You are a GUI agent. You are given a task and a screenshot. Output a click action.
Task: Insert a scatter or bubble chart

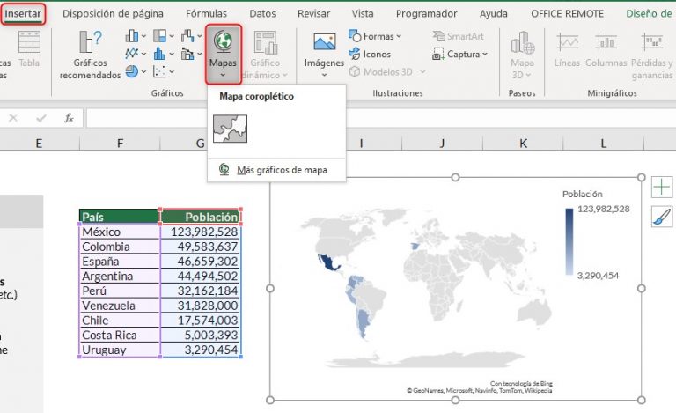click(164, 71)
